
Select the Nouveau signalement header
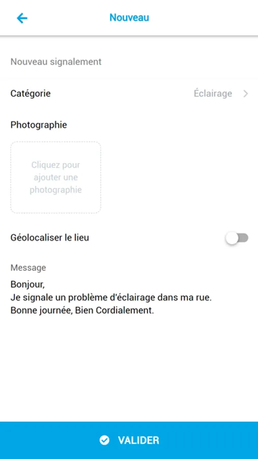tap(56, 62)
